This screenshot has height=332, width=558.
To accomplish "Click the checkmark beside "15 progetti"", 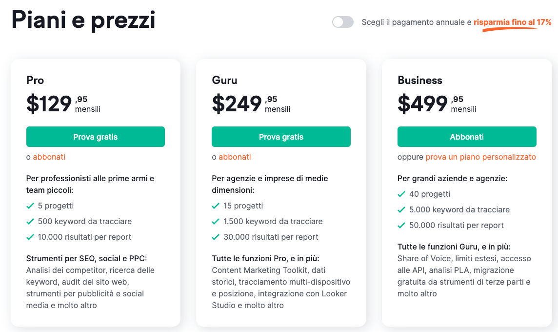I will click(215, 206).
